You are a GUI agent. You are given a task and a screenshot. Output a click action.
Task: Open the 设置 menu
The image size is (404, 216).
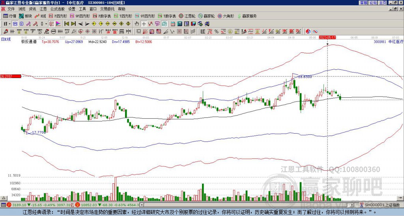click(72, 9)
